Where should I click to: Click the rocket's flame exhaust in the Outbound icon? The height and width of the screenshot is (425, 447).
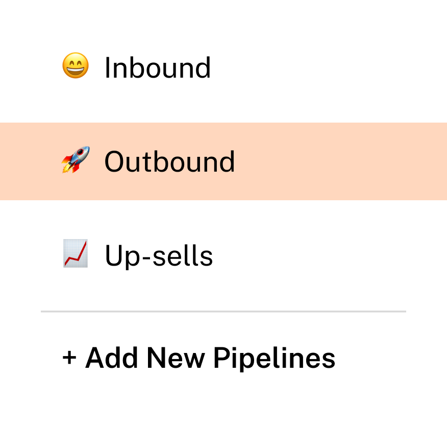pyautogui.click(x=66, y=169)
